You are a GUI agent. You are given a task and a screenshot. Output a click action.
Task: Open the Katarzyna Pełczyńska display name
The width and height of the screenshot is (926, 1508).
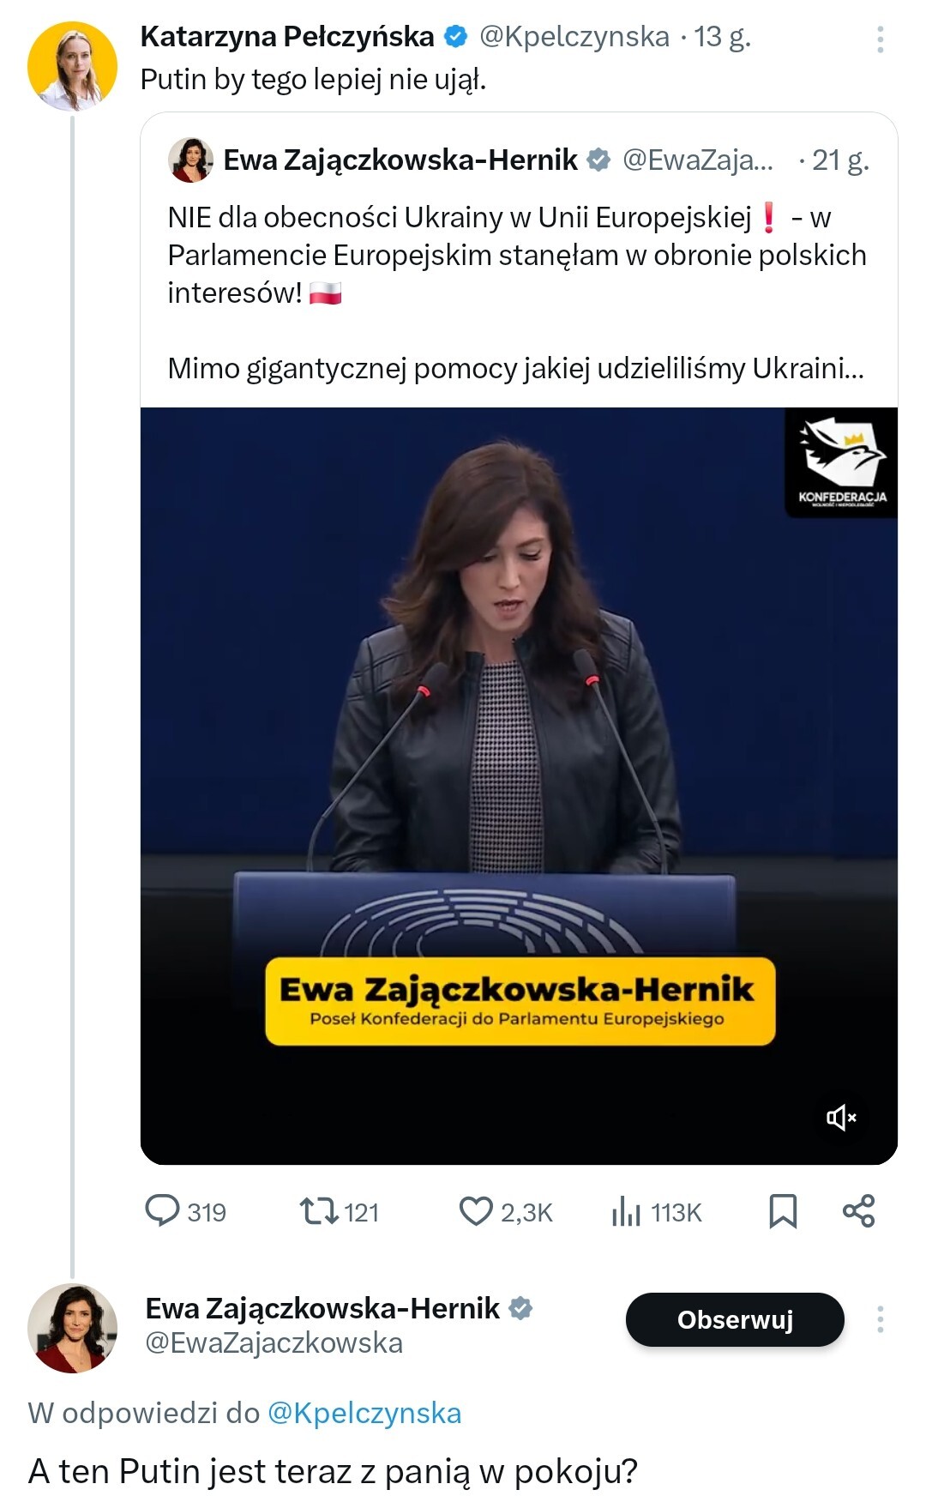tap(287, 37)
